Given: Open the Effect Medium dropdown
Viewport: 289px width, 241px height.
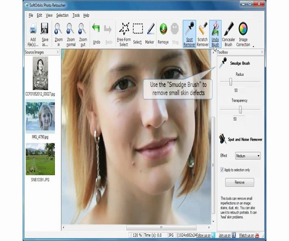Looking at the screenshot, I should (x=248, y=156).
